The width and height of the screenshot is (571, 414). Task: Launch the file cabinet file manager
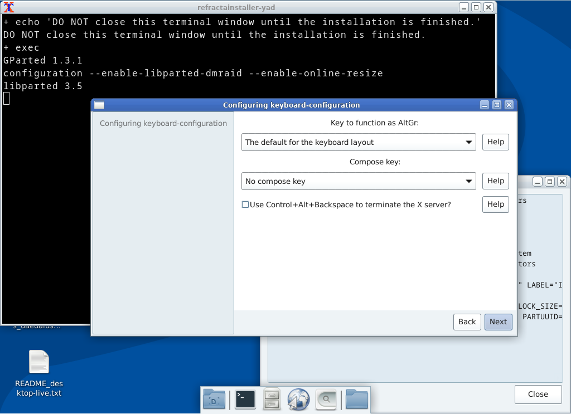pyautogui.click(x=272, y=399)
